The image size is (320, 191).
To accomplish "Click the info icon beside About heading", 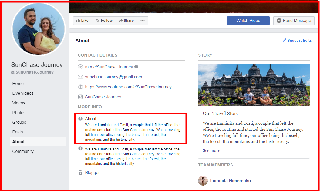I will click(x=80, y=119).
